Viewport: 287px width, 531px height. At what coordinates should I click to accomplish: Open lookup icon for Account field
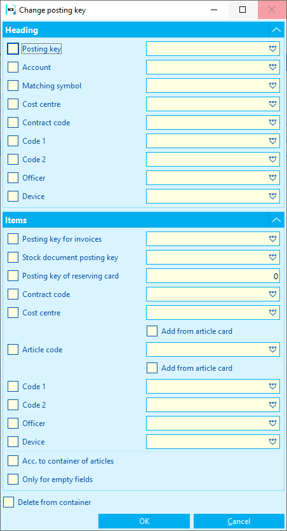272,67
